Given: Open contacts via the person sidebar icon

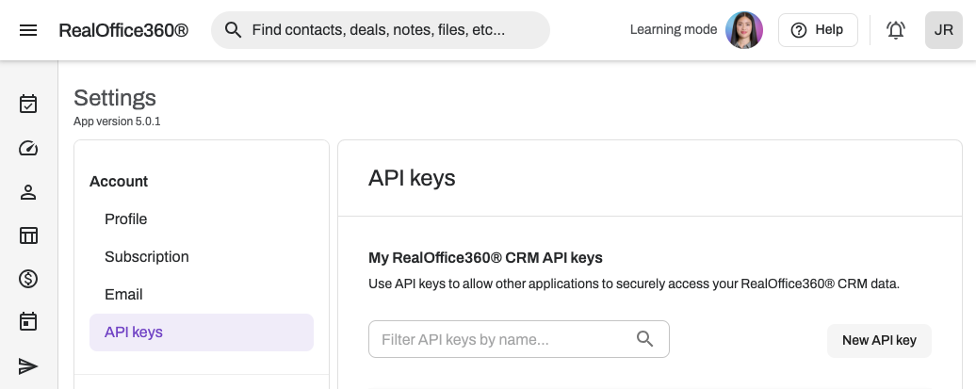Looking at the screenshot, I should point(28,192).
